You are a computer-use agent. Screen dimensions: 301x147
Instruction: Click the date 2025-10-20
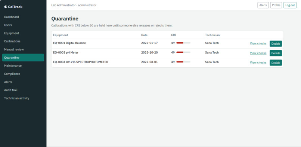click(149, 52)
